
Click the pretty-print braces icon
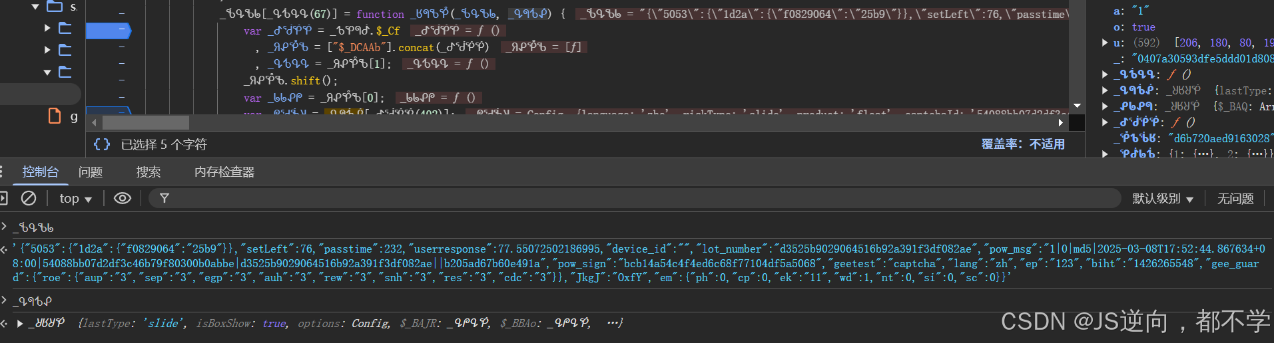point(102,144)
